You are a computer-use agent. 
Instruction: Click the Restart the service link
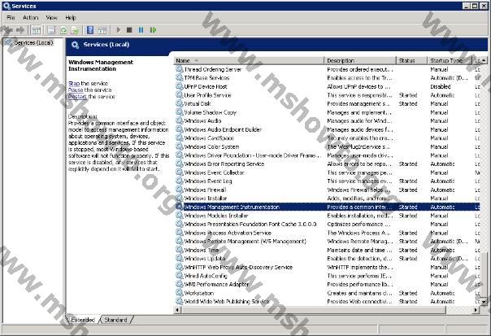pyautogui.click(x=77, y=97)
